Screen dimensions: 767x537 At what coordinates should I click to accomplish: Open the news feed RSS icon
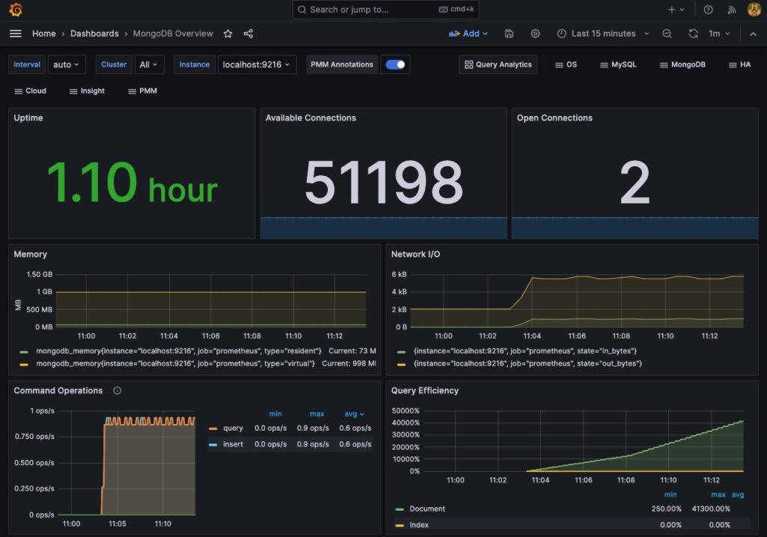tap(732, 9)
